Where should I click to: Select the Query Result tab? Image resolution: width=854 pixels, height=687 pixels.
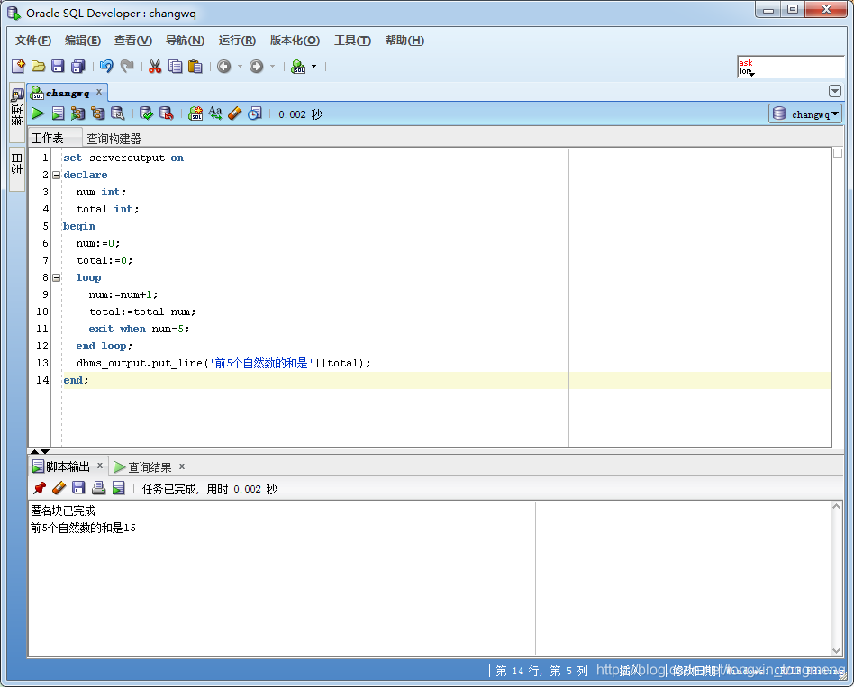[150, 467]
